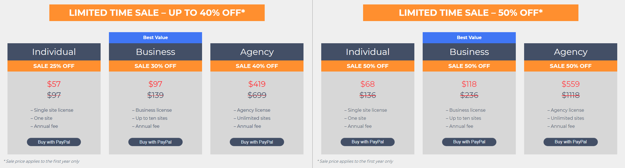Click the crossed-out $1118 price

[x=570, y=95]
